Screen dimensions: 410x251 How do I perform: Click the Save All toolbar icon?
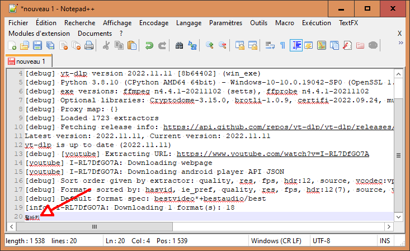[x=50, y=45]
